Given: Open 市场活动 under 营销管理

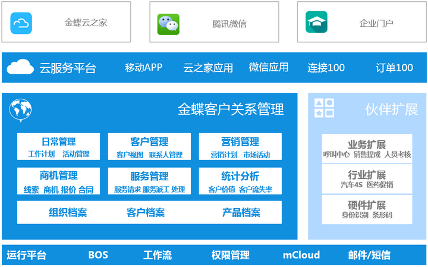Looking at the screenshot, I should click(257, 155).
